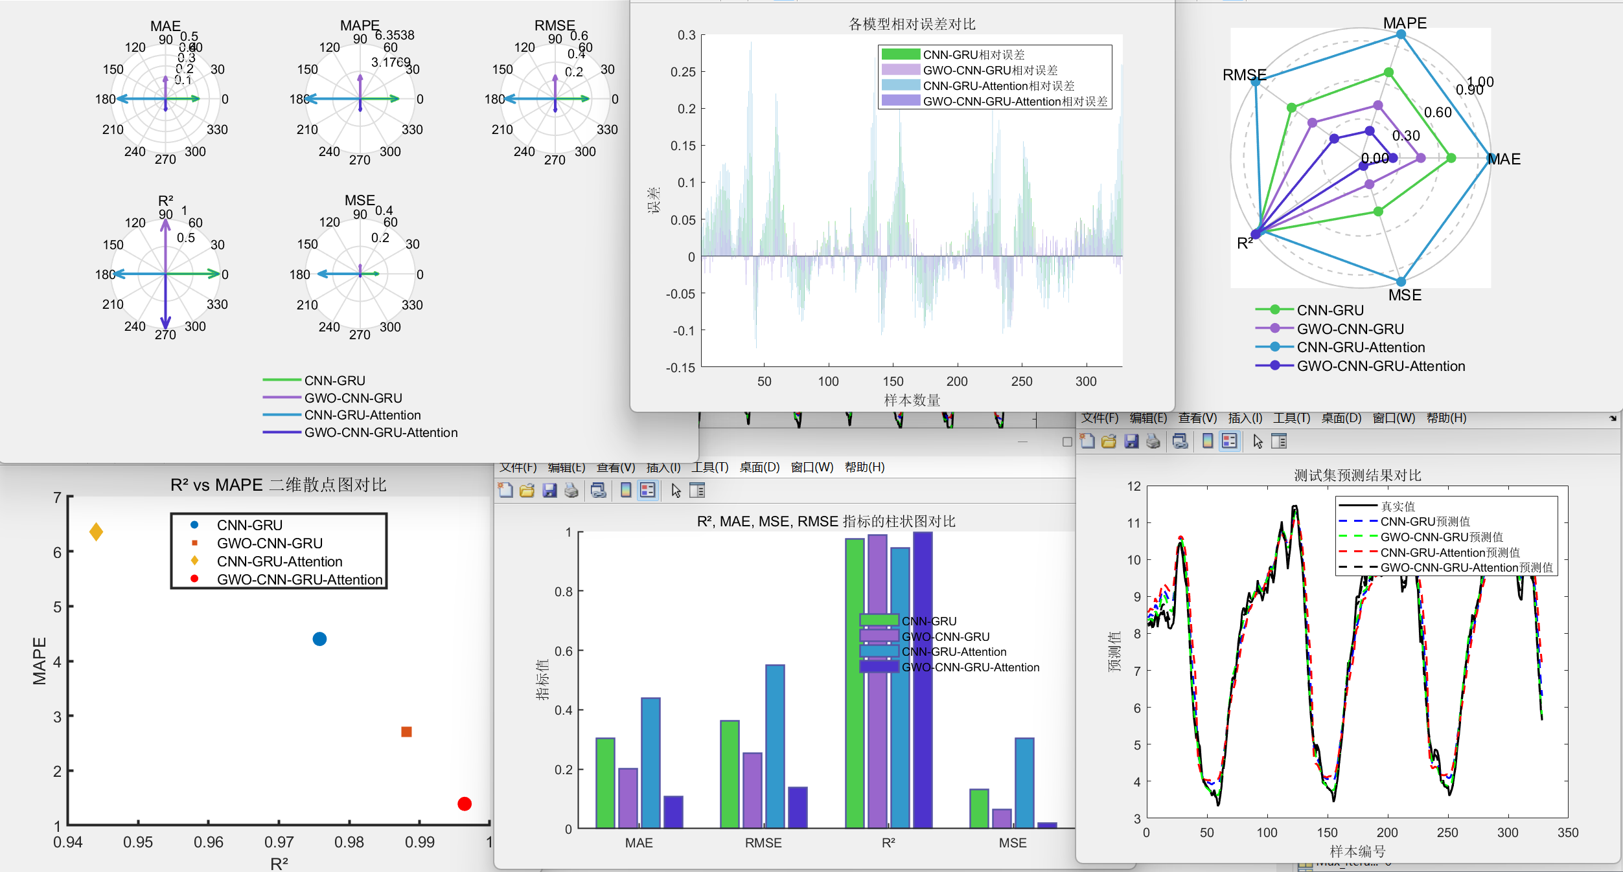Click New Figure icon in prediction figure toolbar
The image size is (1623, 872).
[x=1087, y=442]
